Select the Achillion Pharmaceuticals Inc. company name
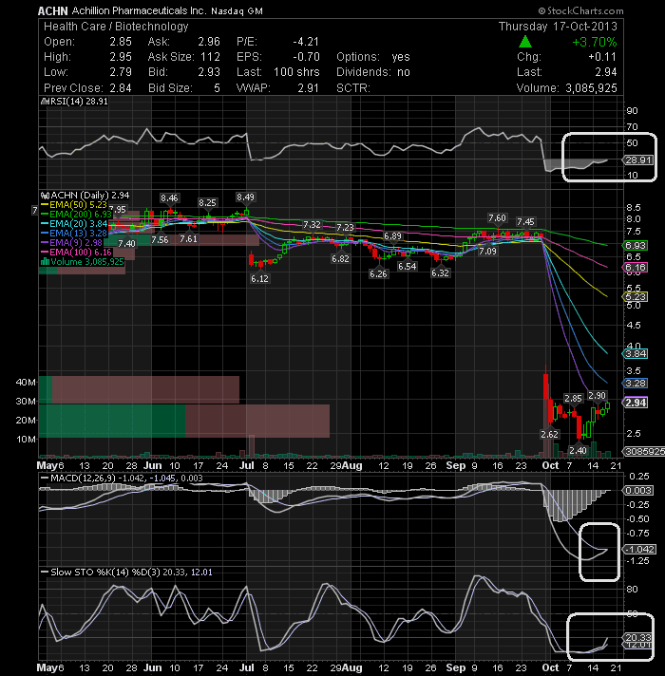 pos(139,10)
